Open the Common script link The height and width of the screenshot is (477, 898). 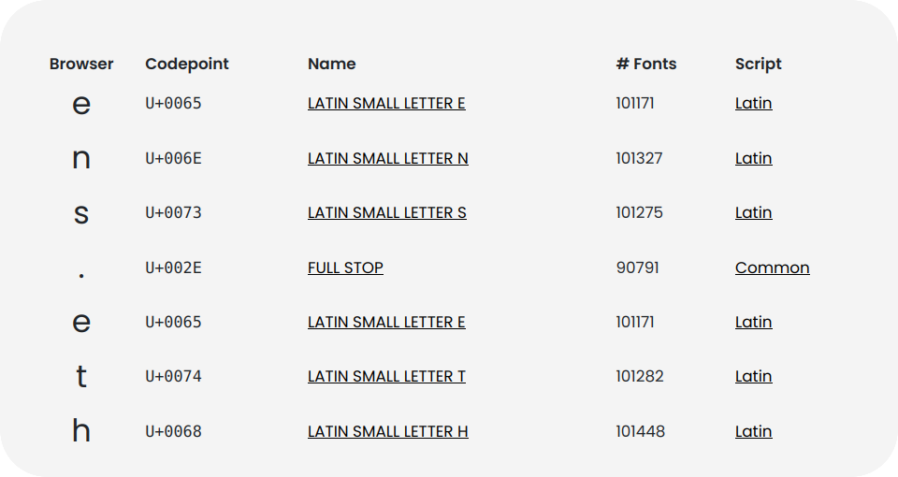pos(772,267)
